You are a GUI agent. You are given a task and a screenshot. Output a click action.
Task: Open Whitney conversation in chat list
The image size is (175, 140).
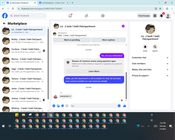(24, 109)
